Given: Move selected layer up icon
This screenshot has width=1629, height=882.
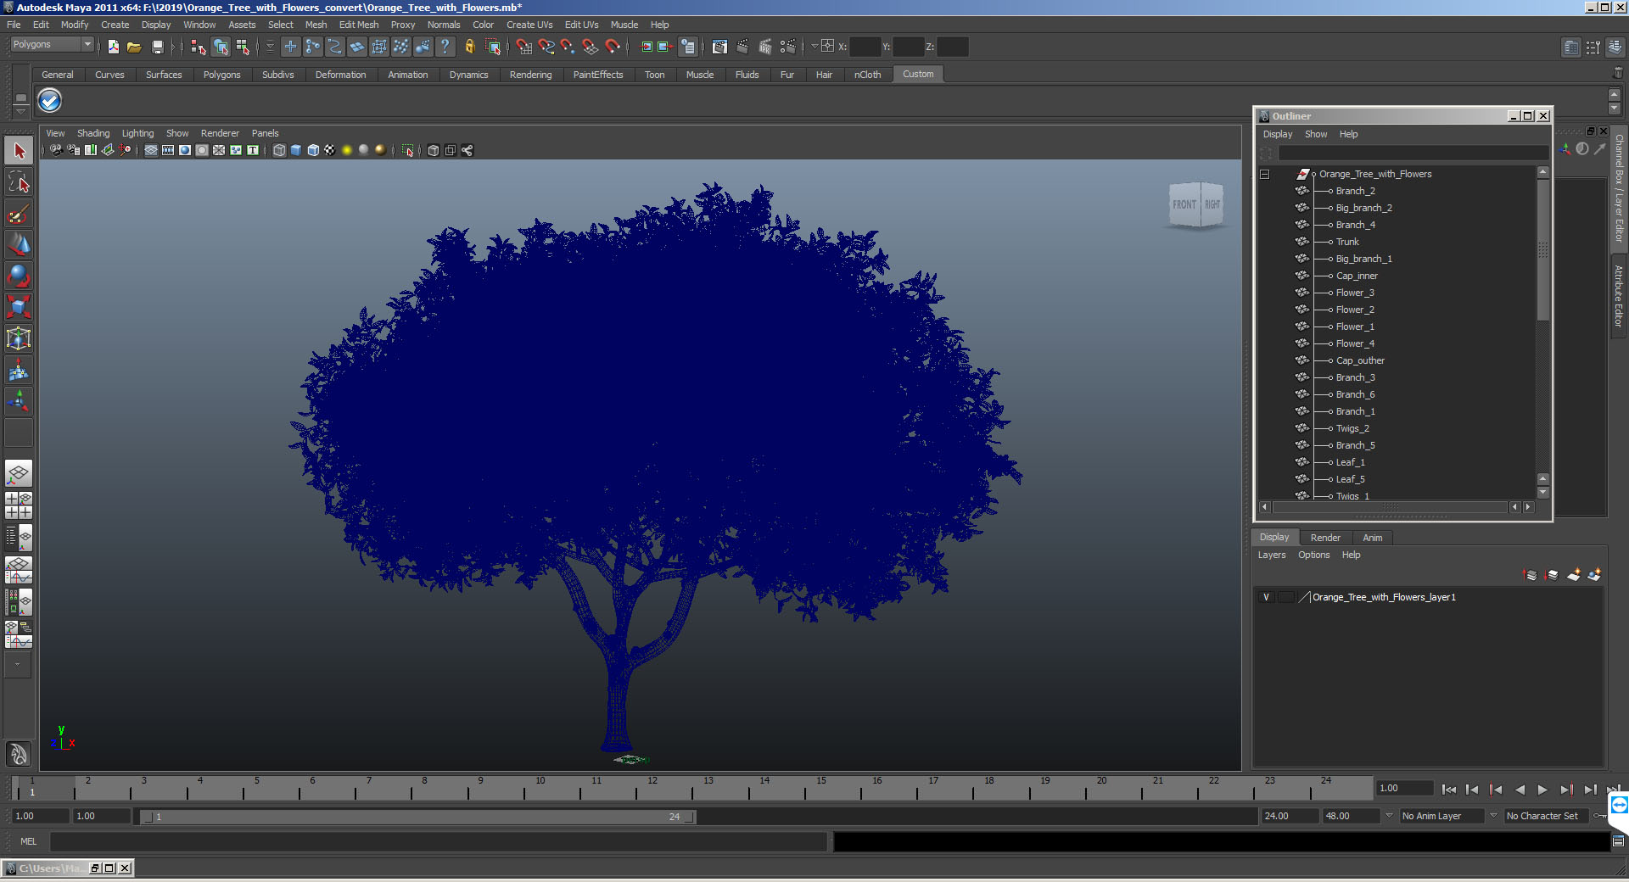Looking at the screenshot, I should coord(1531,575).
